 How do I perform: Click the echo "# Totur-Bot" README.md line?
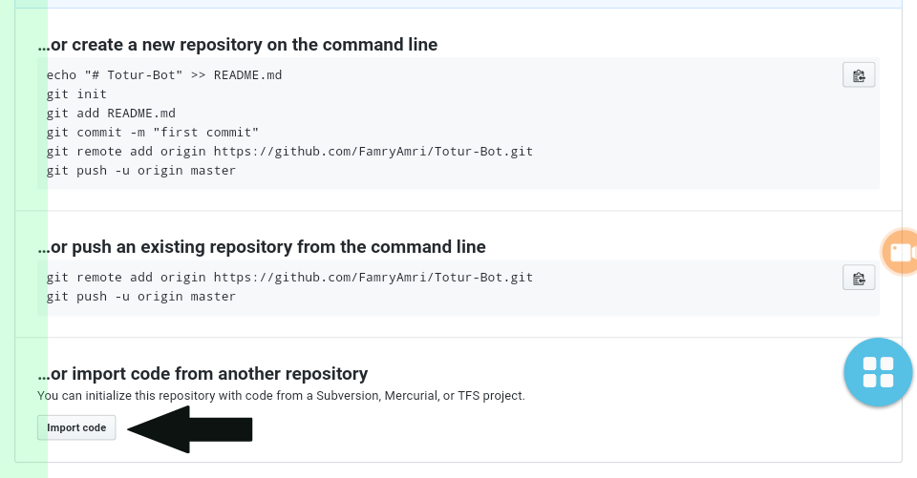click(x=163, y=74)
